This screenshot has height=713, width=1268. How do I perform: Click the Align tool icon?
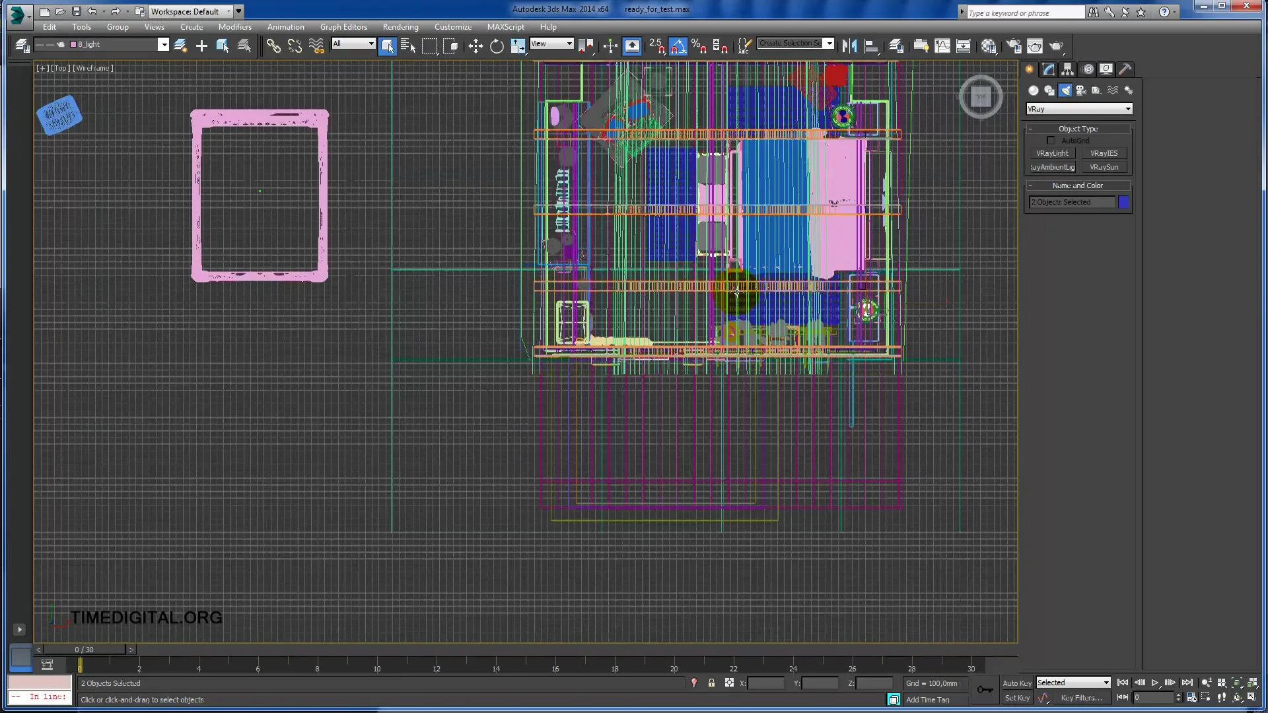click(x=871, y=46)
